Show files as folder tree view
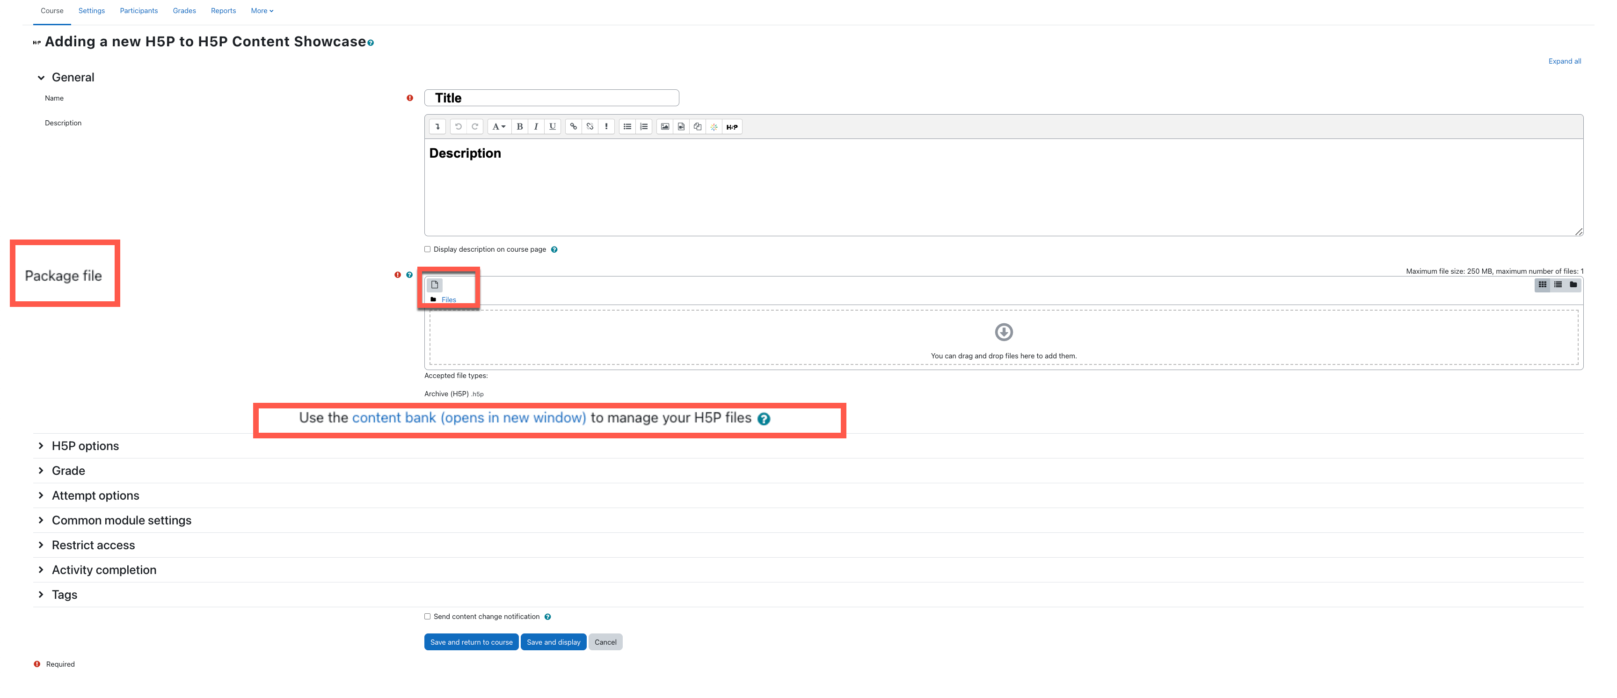Image resolution: width=1617 pixels, height=698 pixels. click(1573, 285)
